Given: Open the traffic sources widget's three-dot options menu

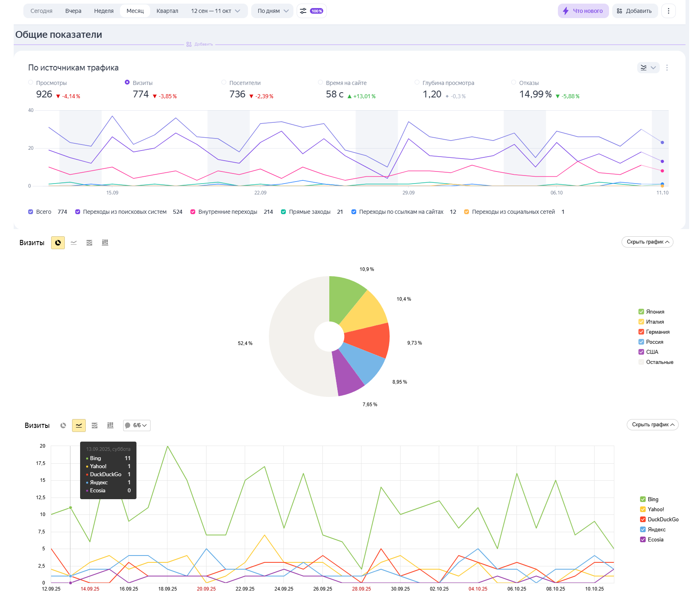Looking at the screenshot, I should tap(667, 68).
